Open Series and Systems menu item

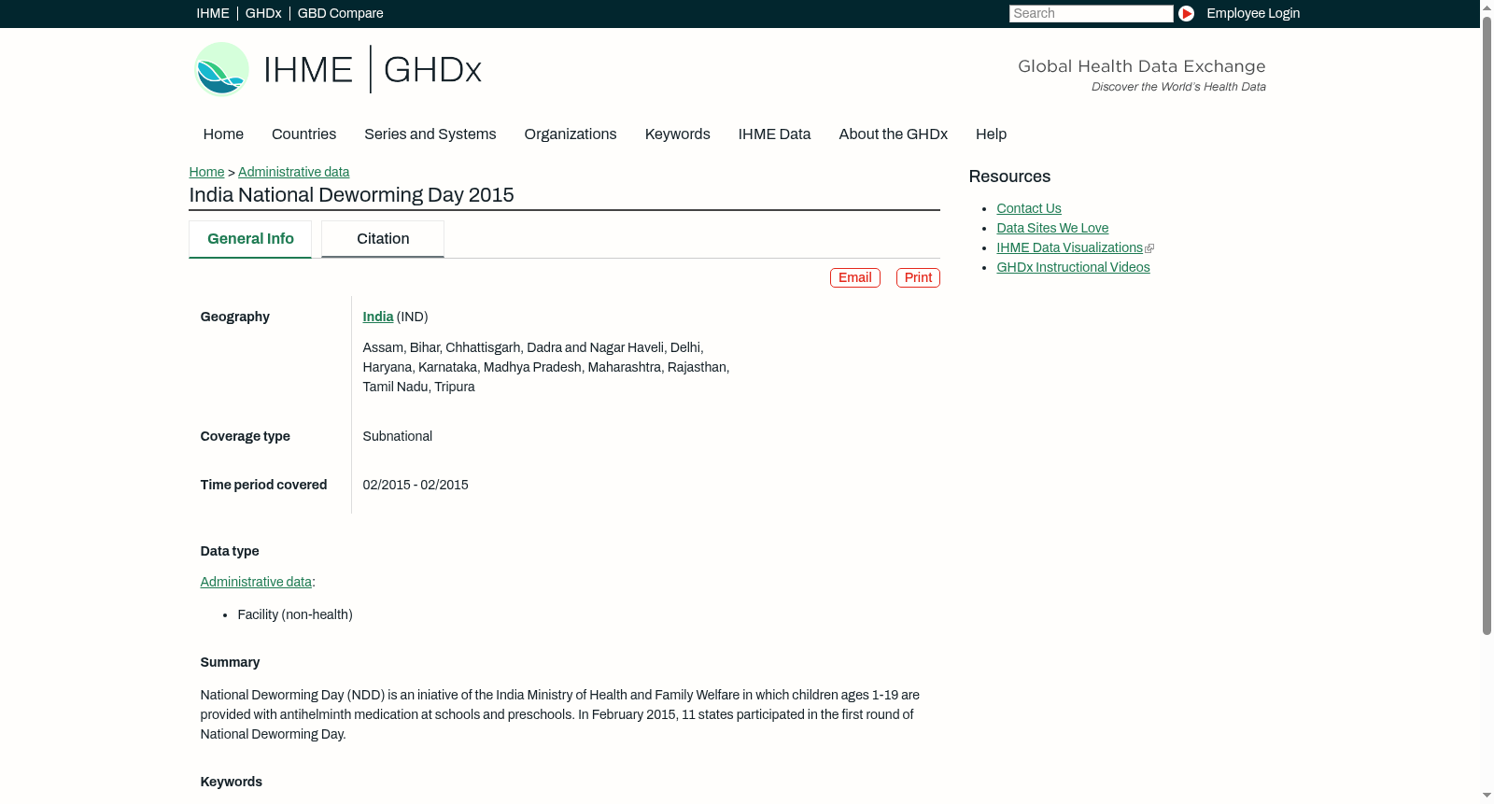(430, 134)
